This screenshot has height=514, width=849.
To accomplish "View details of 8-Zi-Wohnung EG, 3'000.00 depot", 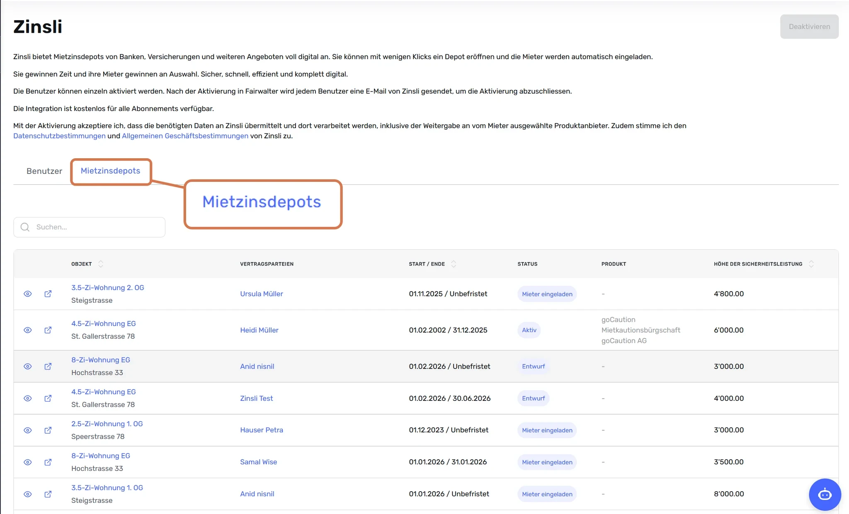I will (x=28, y=366).
